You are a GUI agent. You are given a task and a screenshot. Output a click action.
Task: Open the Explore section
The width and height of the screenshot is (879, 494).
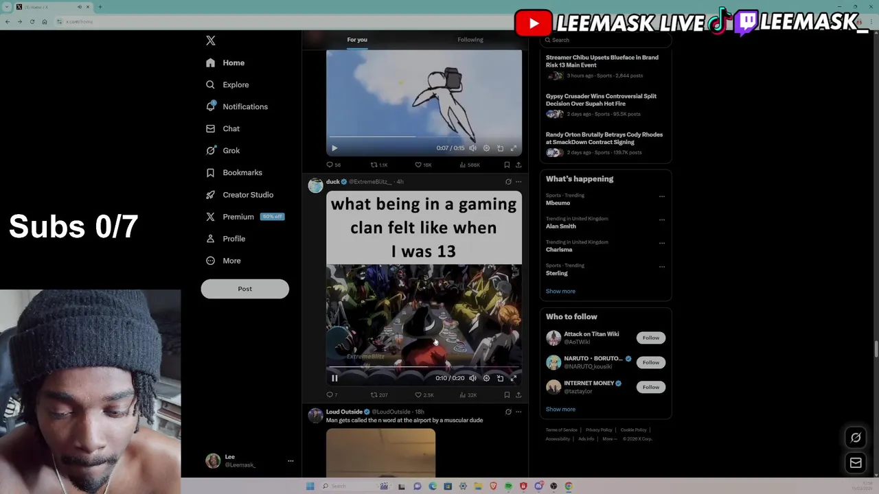tap(227, 84)
